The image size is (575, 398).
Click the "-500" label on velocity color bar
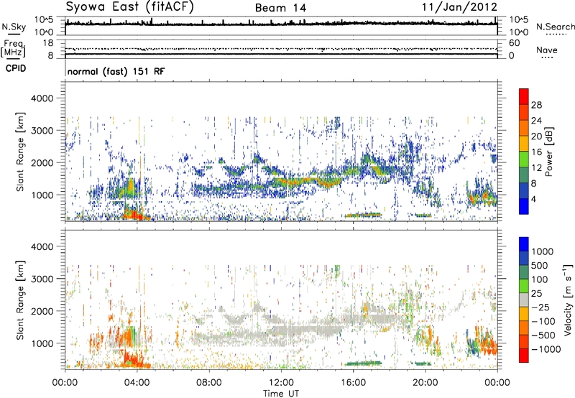coord(543,335)
